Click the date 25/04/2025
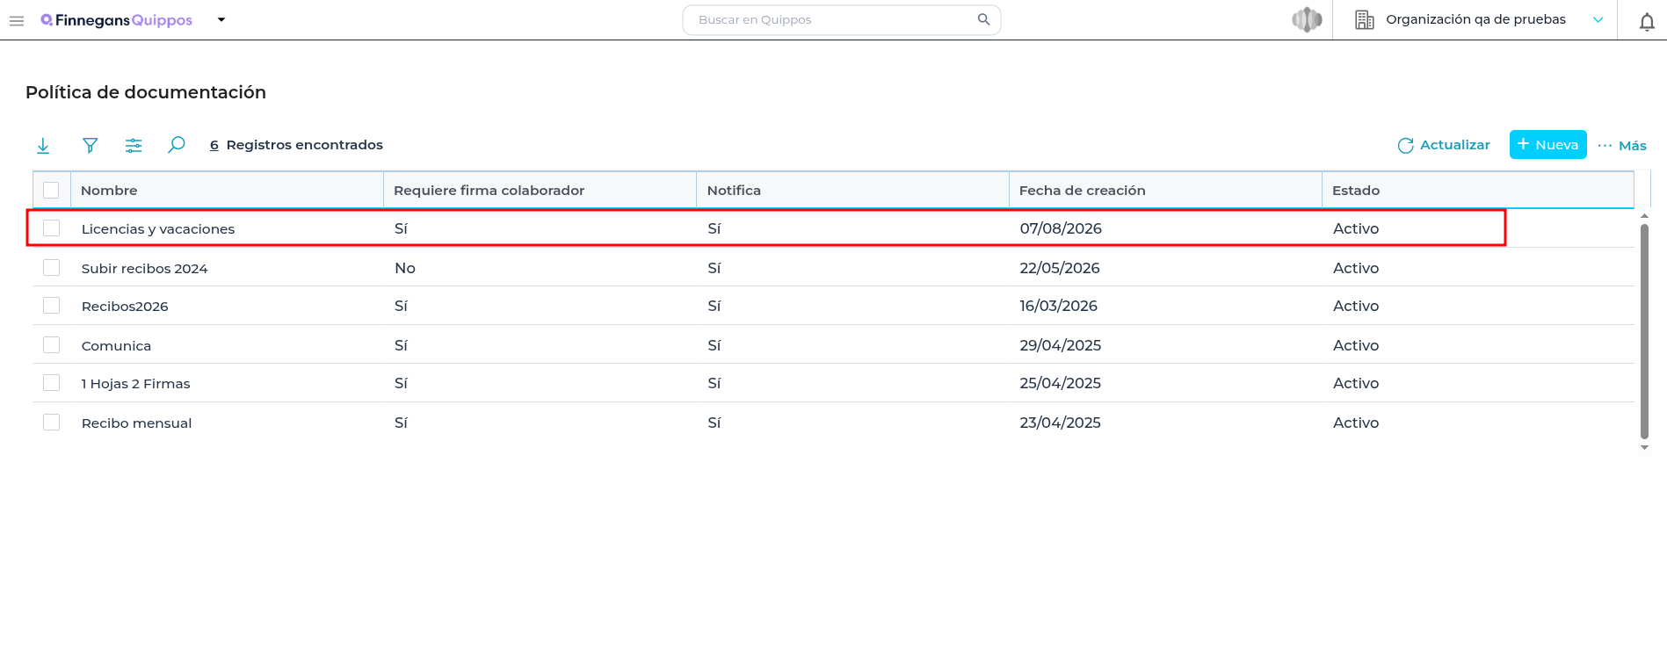The width and height of the screenshot is (1667, 665). pos(1061,383)
